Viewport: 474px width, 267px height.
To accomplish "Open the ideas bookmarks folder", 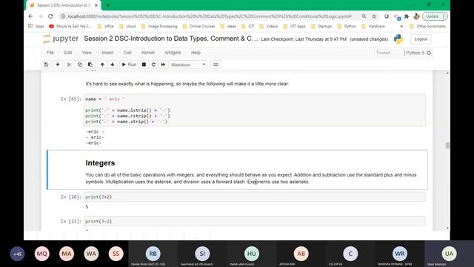I will (x=228, y=27).
